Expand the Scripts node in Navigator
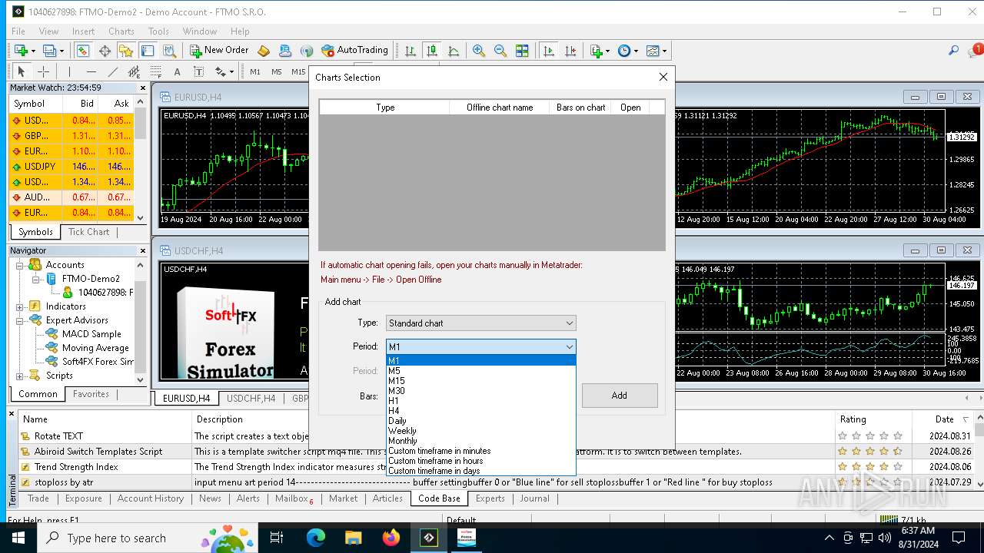The image size is (984, 553). [20, 376]
